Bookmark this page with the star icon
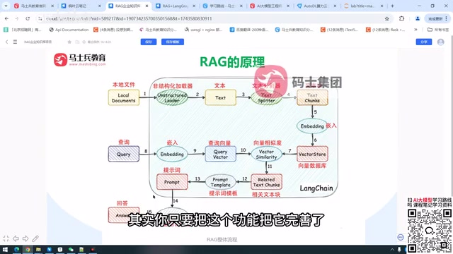 click(x=387, y=19)
